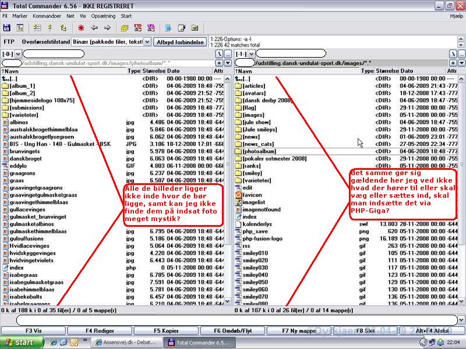Sort left panel by Navn column header
The width and height of the screenshot is (466, 349).
pos(64,71)
